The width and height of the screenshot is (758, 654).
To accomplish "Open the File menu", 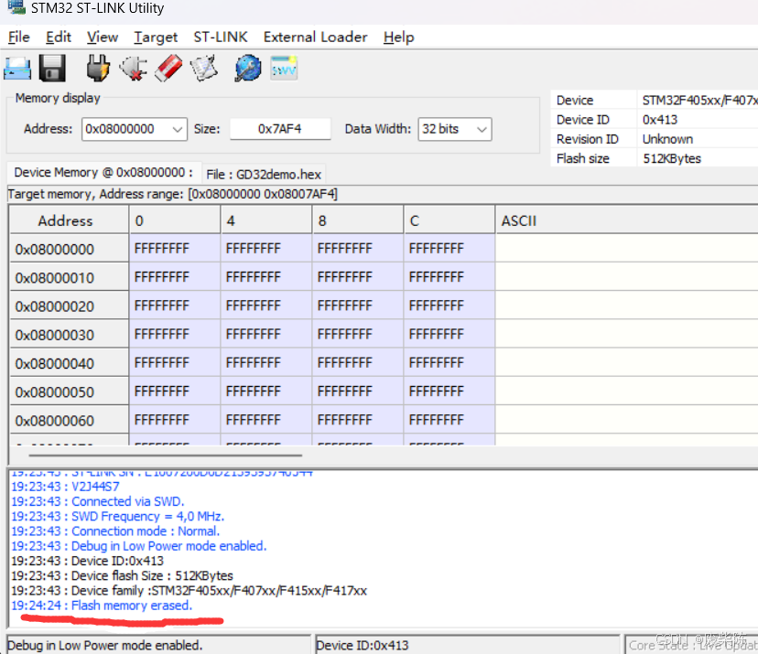I will coord(19,38).
